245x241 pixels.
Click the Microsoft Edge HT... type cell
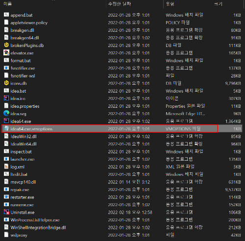(185, 114)
